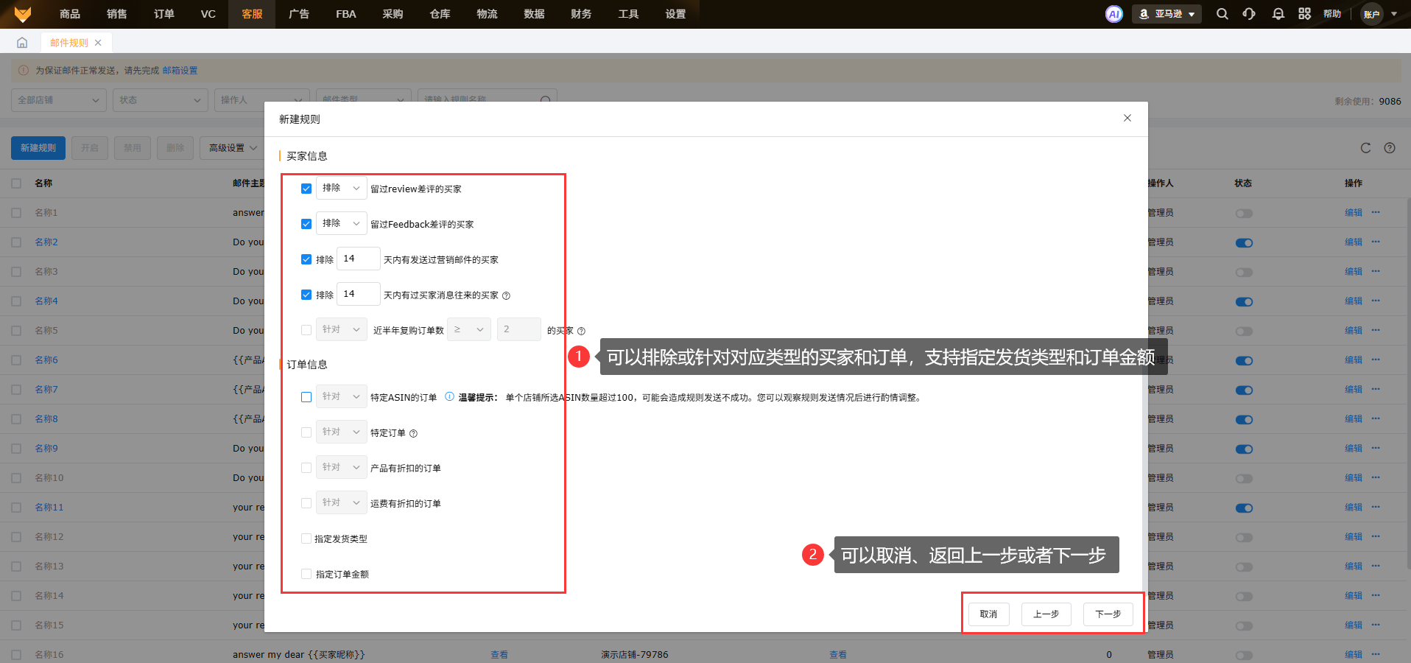Click the 下一步 button
The image size is (1411, 663).
tap(1108, 614)
